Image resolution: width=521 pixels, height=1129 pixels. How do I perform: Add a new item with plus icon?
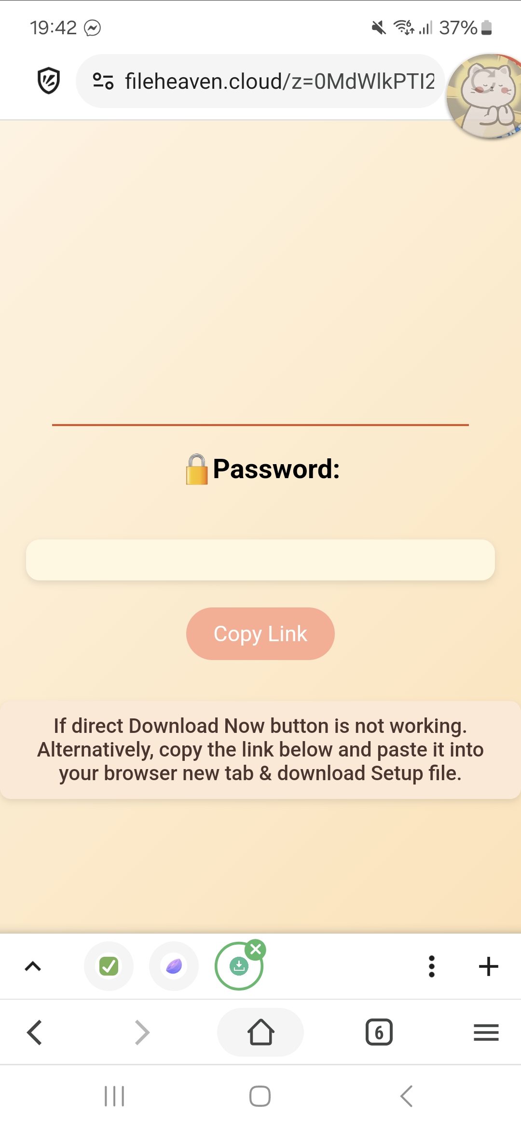488,966
